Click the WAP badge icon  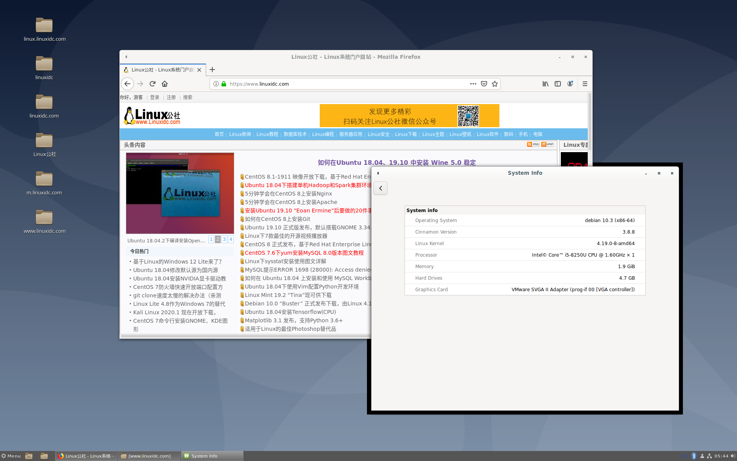(547, 144)
